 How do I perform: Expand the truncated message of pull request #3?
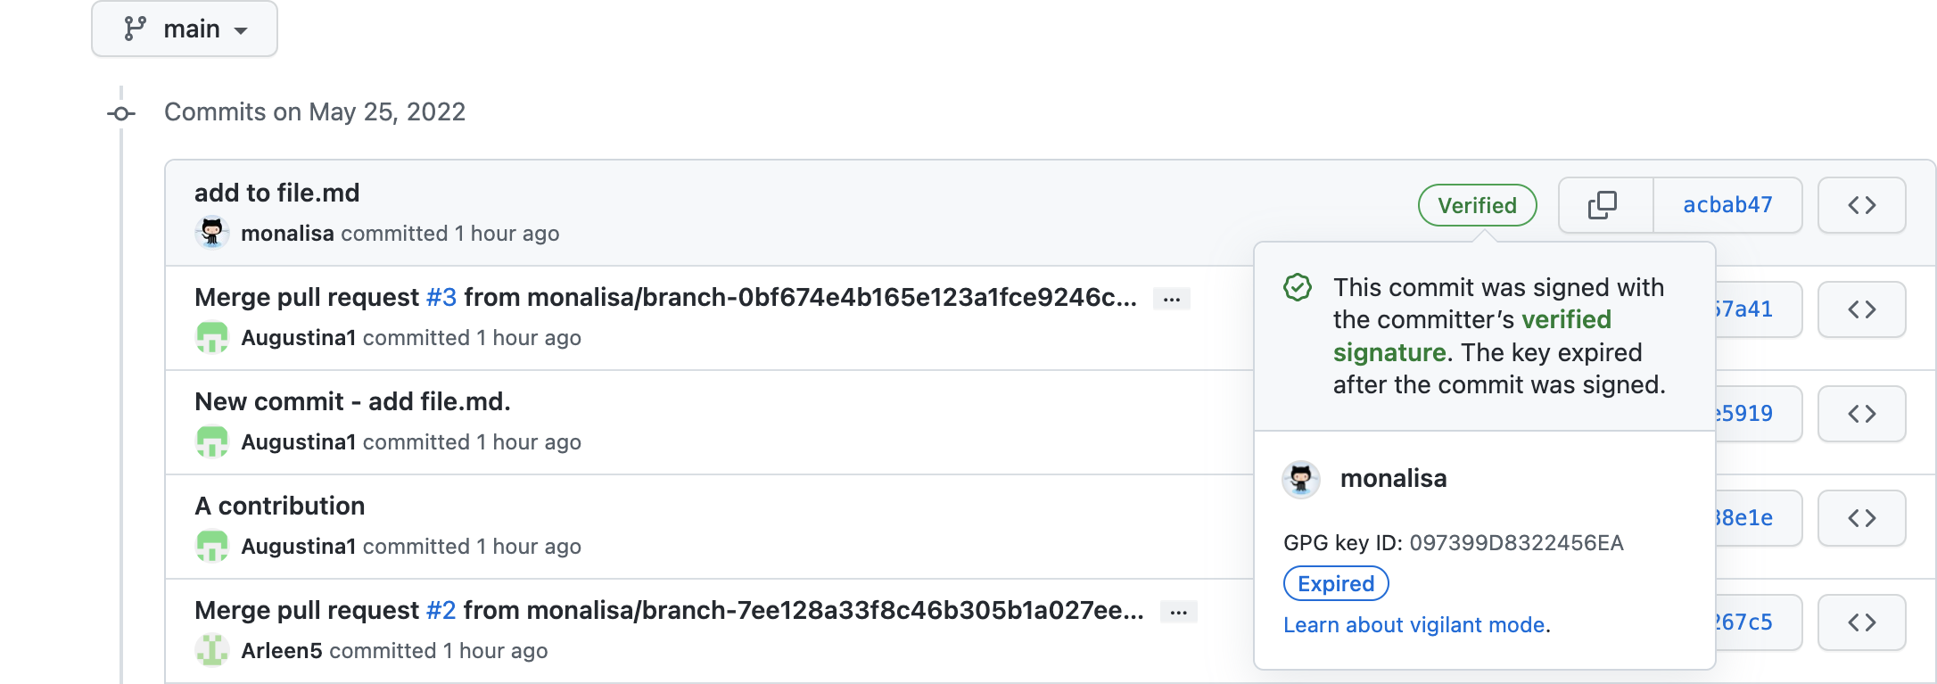point(1172,298)
